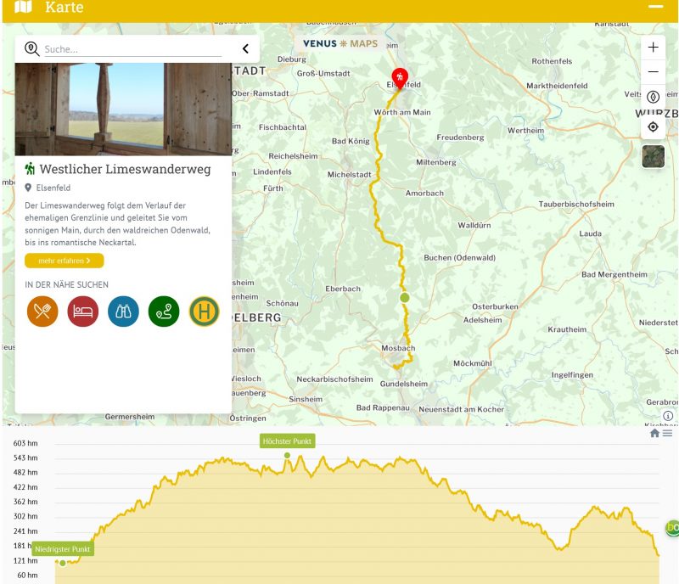This screenshot has height=584, width=679.
Task: Open the elevation chart hamburger menu
Action: pos(668,434)
